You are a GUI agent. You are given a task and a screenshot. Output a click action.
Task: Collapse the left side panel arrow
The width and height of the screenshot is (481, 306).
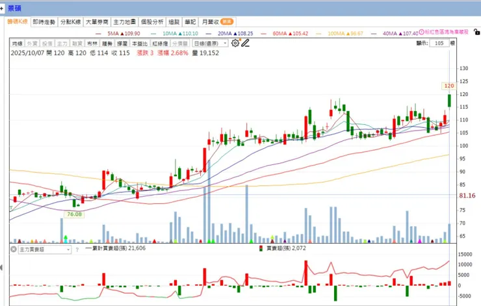click(1, 268)
